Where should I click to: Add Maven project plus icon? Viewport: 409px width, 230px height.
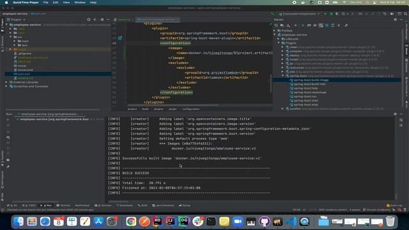[x=295, y=26]
